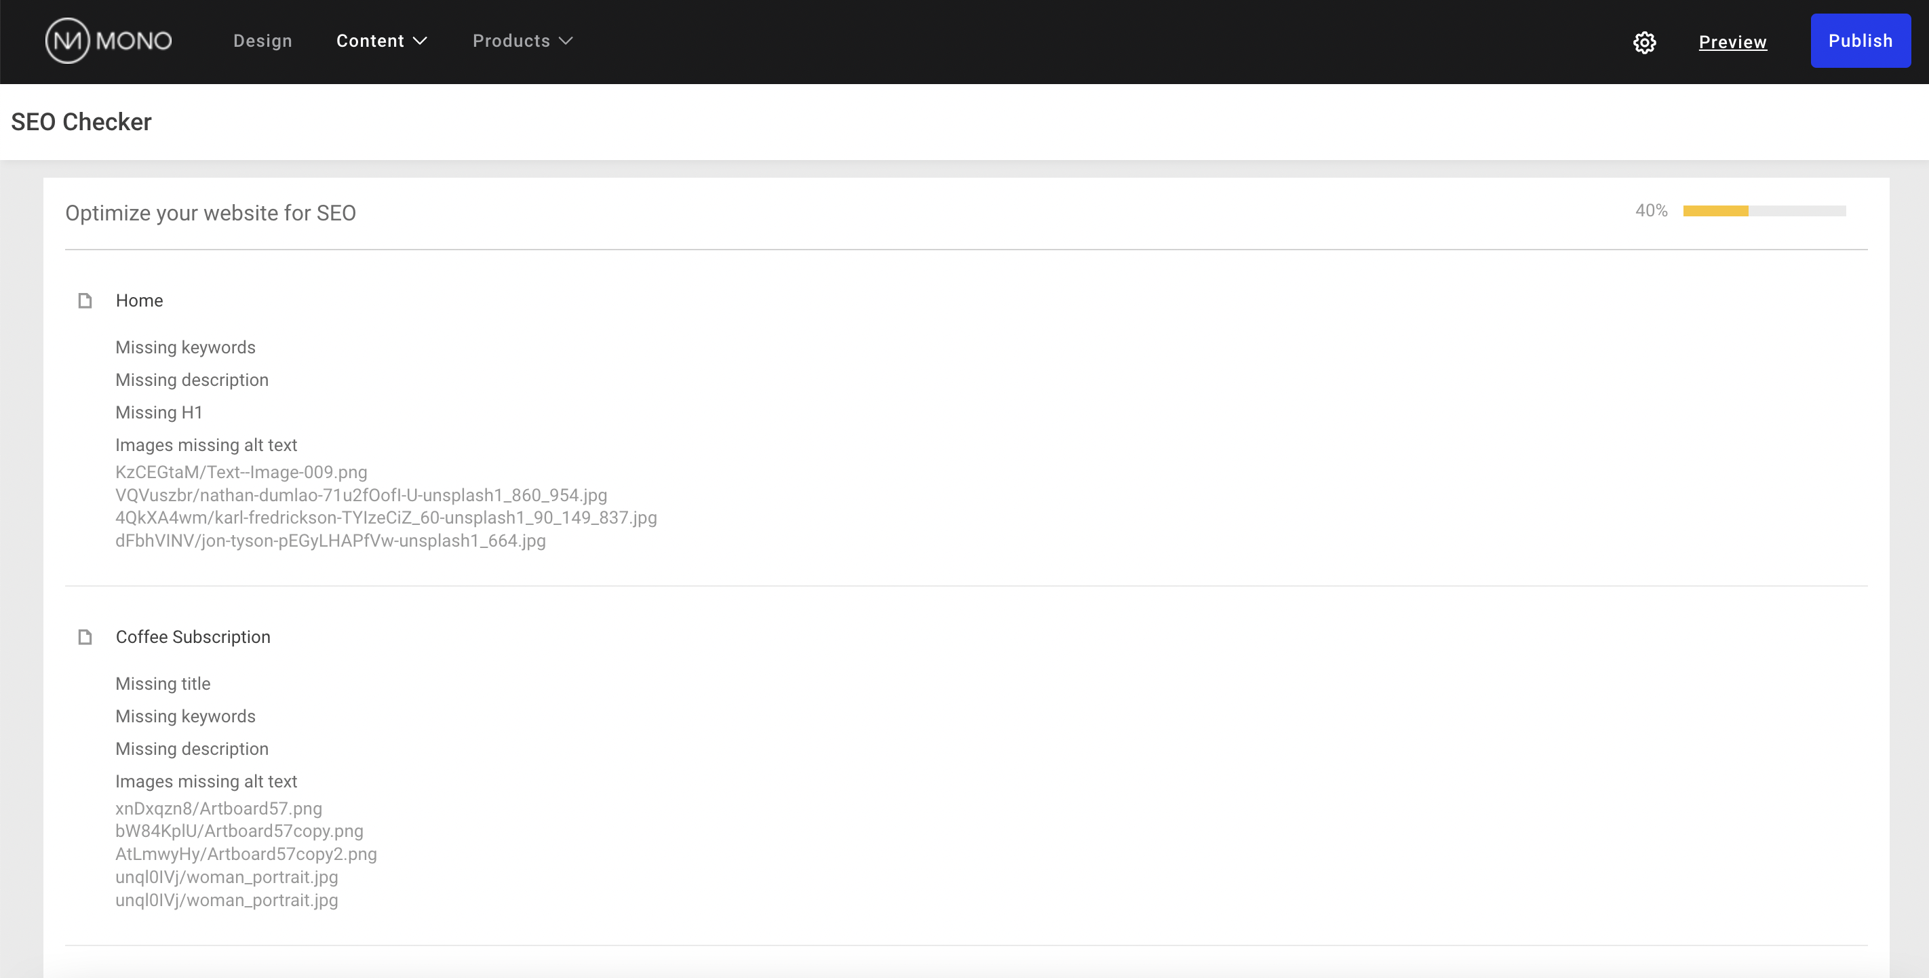The width and height of the screenshot is (1929, 978).
Task: Open the Home page entry
Action: click(139, 300)
